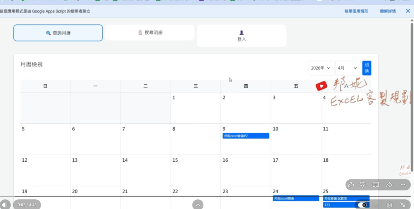Expand the 2026年 year dropdown
The height and width of the screenshot is (209, 414).
point(321,68)
